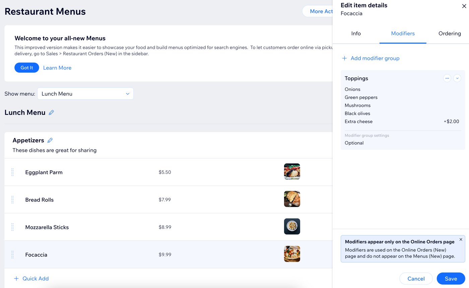Switch to the Info tab

(x=356, y=34)
